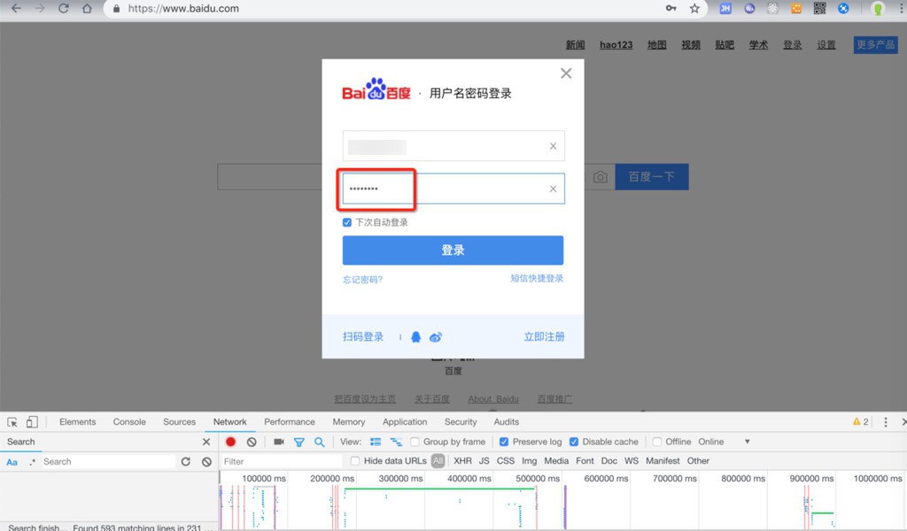Toggle the network filter funnel icon

point(299,442)
